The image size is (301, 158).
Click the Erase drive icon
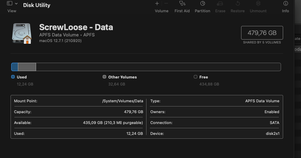220,4
